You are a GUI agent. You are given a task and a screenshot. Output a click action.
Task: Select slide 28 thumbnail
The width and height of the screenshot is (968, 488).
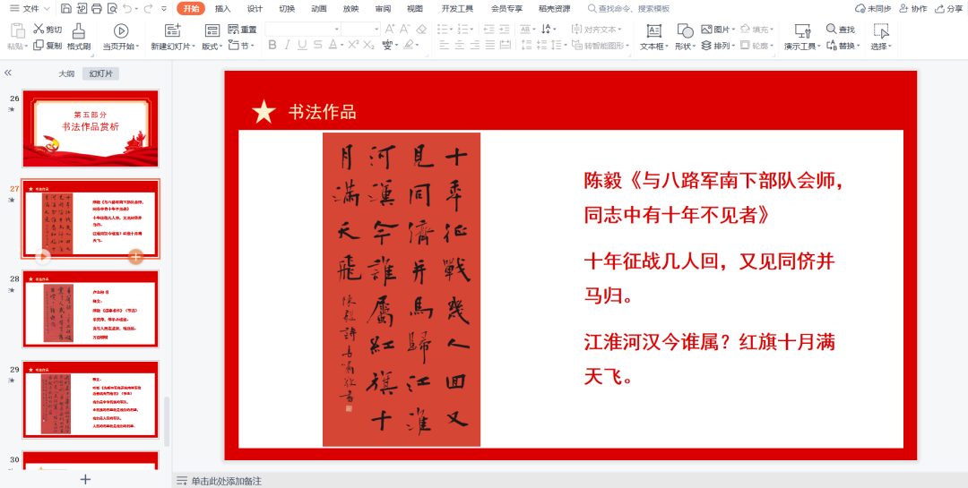[x=91, y=309]
